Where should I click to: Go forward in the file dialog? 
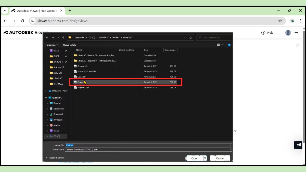click(53, 37)
